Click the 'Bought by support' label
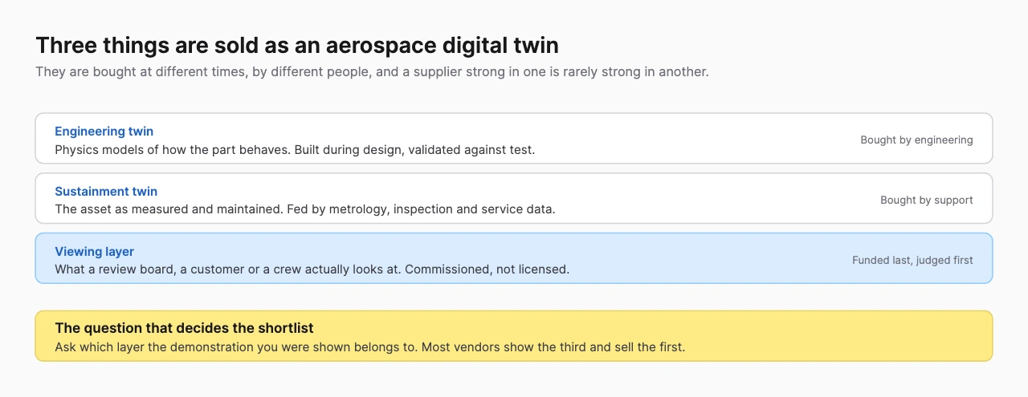Screen dimensions: 1028x397 (x=927, y=200)
